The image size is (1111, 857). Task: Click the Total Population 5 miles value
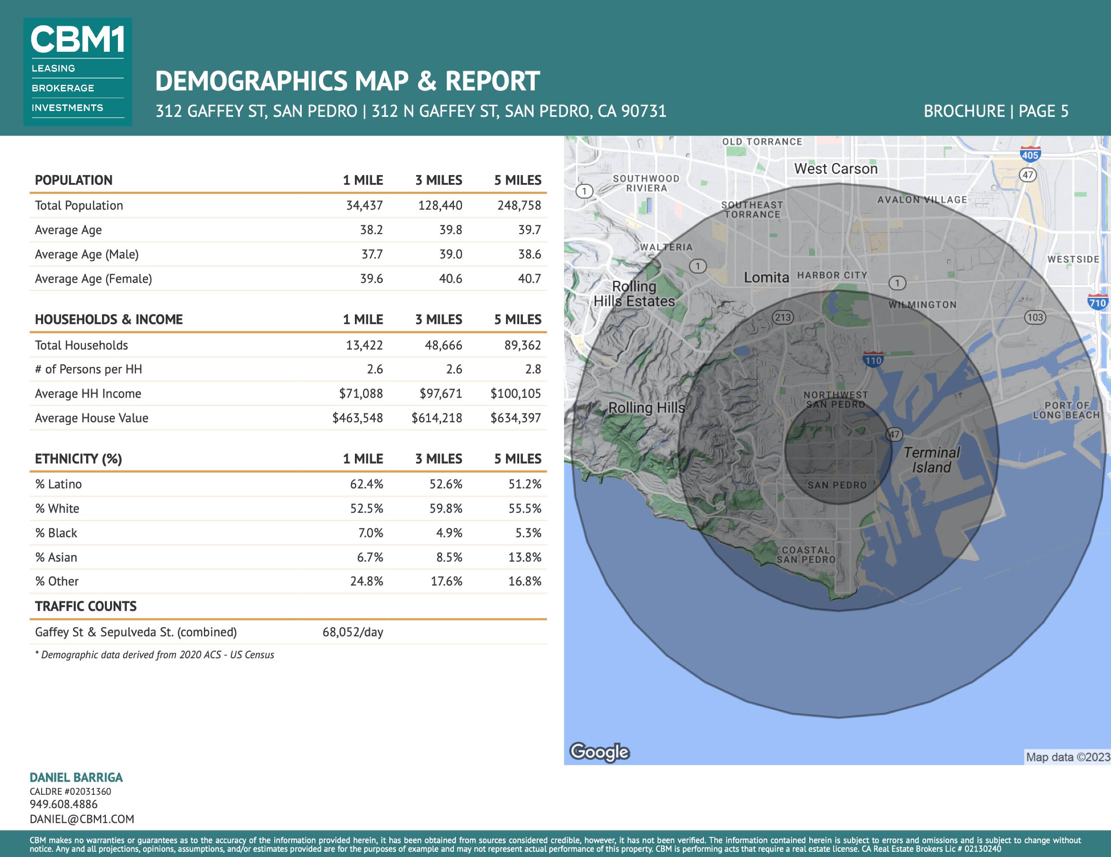(519, 206)
